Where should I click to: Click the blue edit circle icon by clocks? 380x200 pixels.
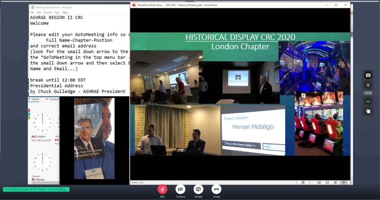tap(29, 114)
